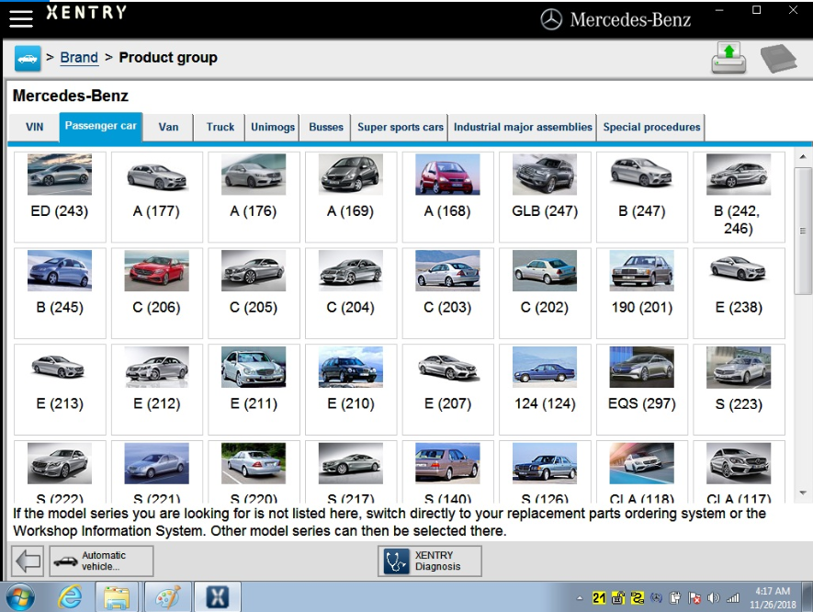Open the taskbar clock showing 4:17 AM

pyautogui.click(x=773, y=597)
